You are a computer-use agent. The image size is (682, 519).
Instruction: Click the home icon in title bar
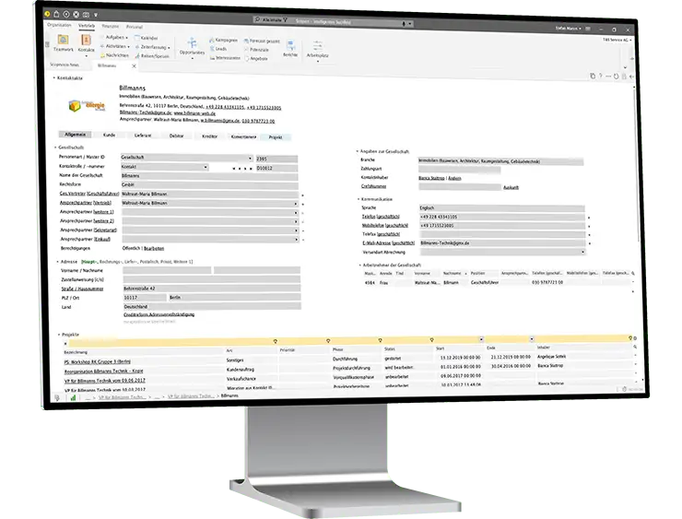pyautogui.click(x=56, y=14)
